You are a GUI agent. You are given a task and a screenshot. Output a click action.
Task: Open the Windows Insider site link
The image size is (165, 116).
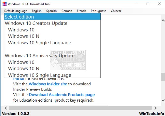(48, 84)
